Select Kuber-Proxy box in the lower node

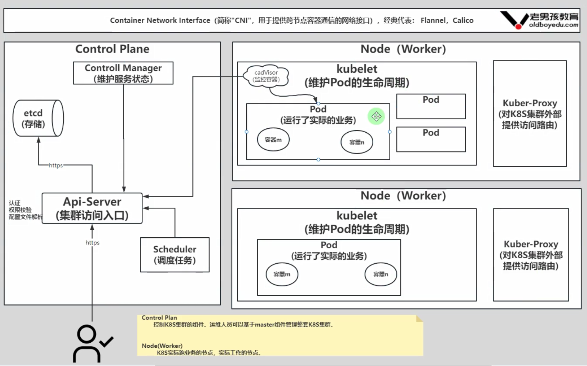(x=531, y=255)
